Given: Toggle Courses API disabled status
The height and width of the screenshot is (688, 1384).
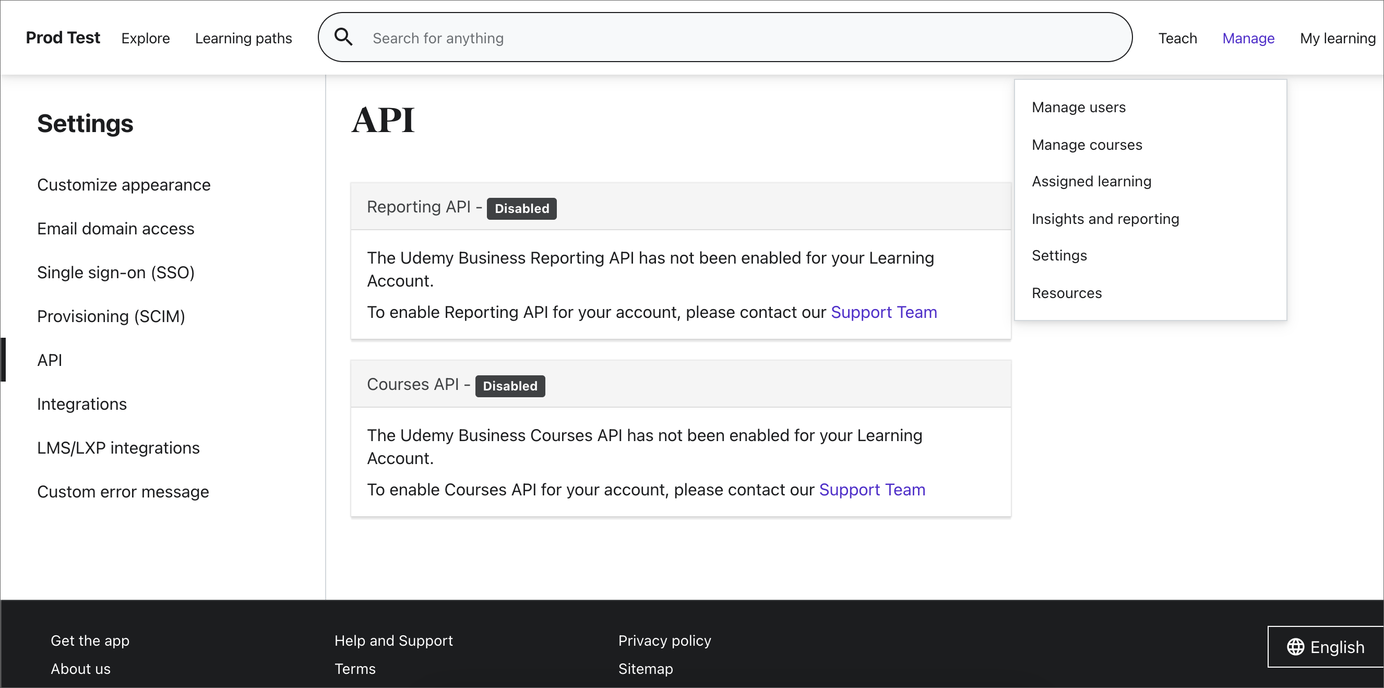Looking at the screenshot, I should pyautogui.click(x=510, y=385).
